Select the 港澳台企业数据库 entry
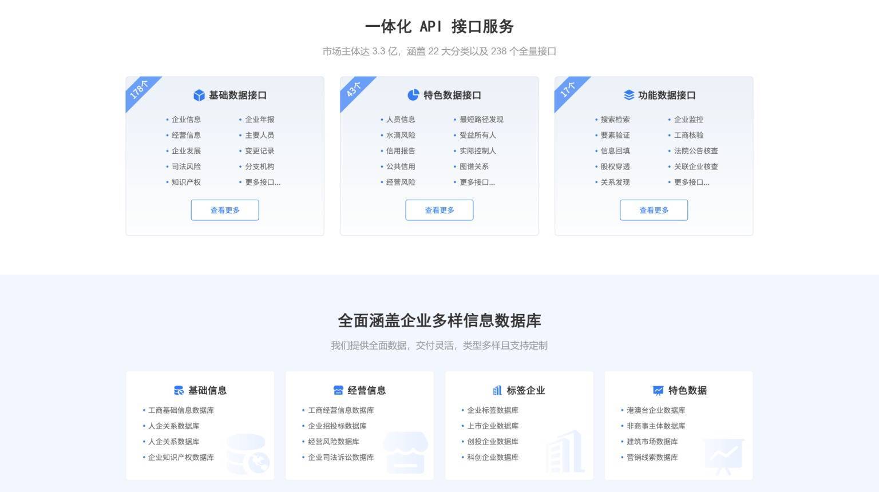 pos(655,410)
